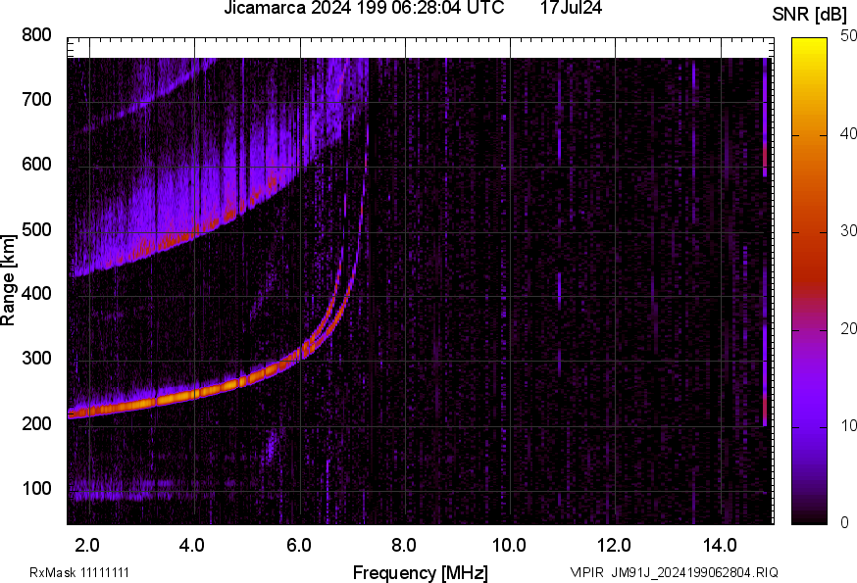
Task: Click the file name 'JM91J_2024199062804.RIQ'
Action: pyautogui.click(x=694, y=572)
